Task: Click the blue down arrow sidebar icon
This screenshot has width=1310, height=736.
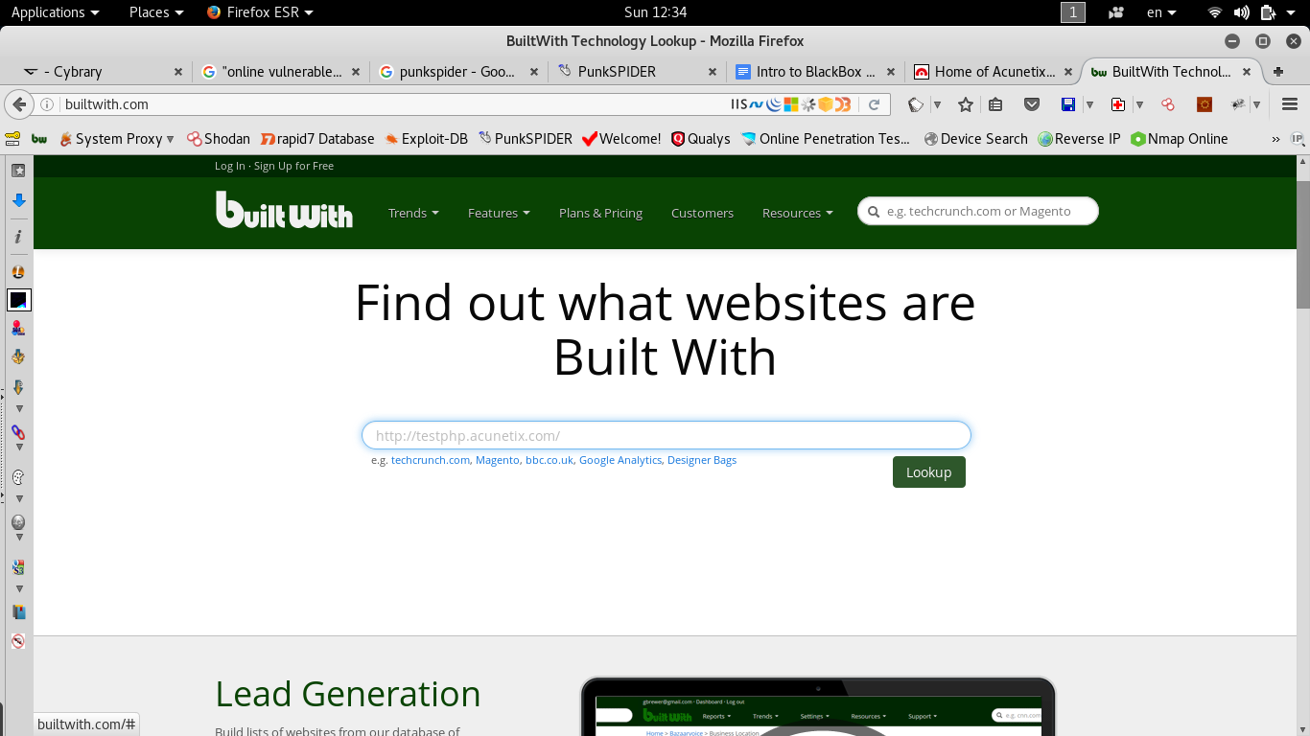Action: coord(18,200)
